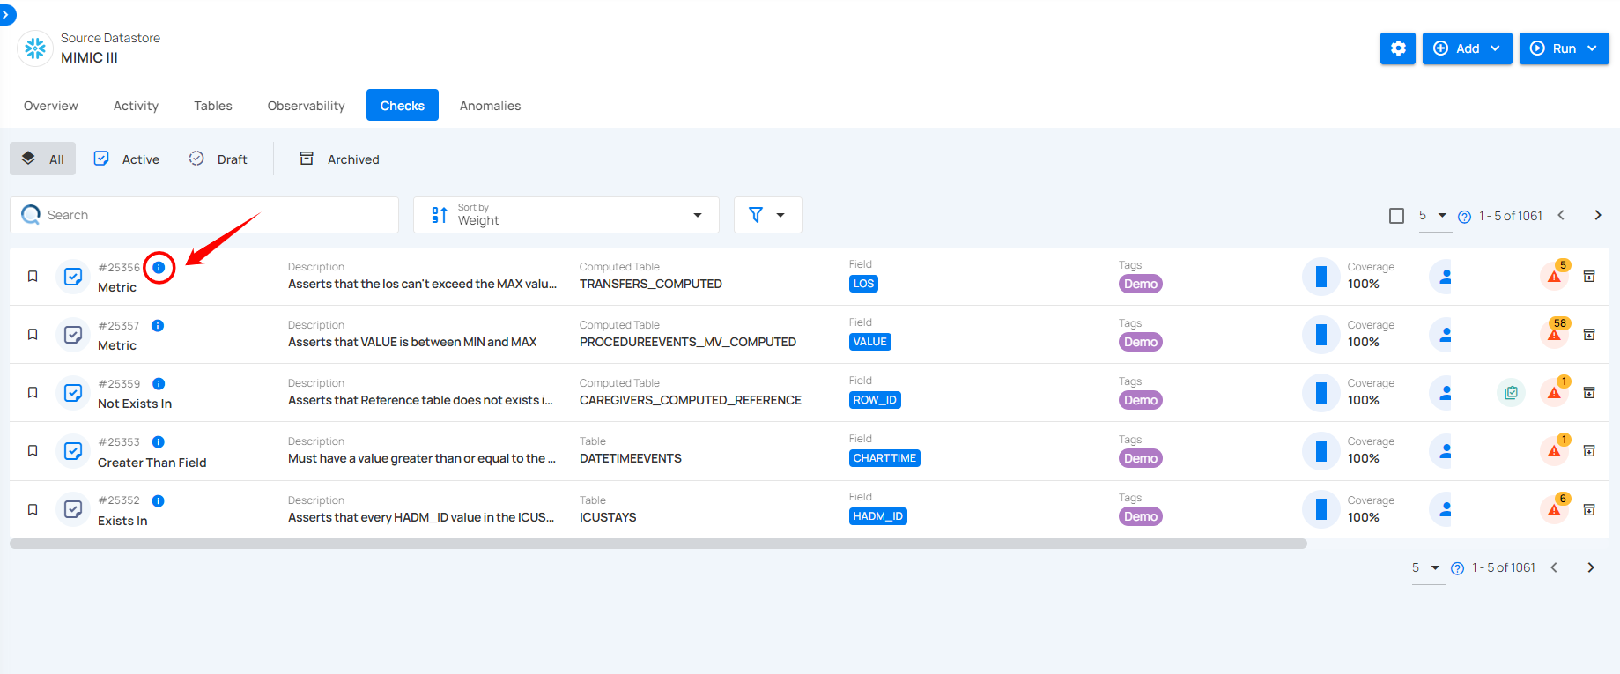The height and width of the screenshot is (674, 1620).
Task: Click info icon for check #25357
Action: click(158, 325)
